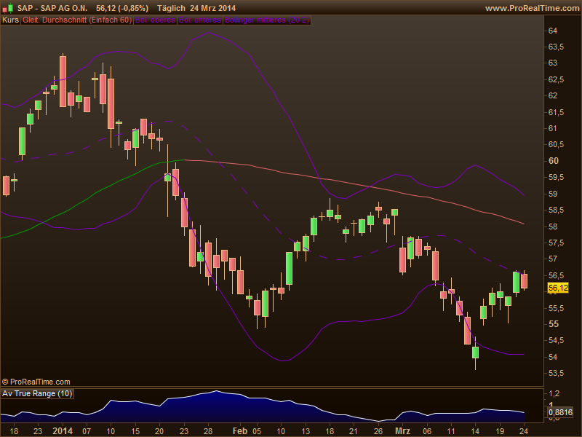Viewport: 582px width, 437px height.
Task: Click the 24 date label on time axis
Action: (x=524, y=431)
